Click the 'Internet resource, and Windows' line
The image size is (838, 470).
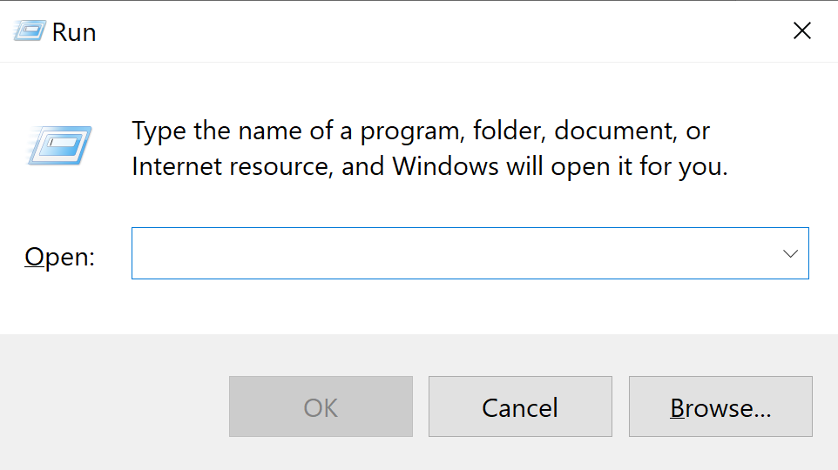(x=315, y=166)
